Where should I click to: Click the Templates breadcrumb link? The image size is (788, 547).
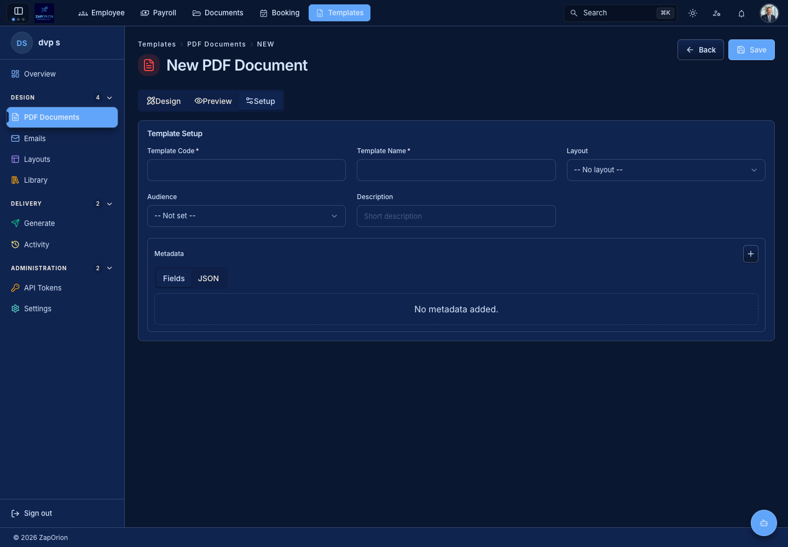click(157, 44)
